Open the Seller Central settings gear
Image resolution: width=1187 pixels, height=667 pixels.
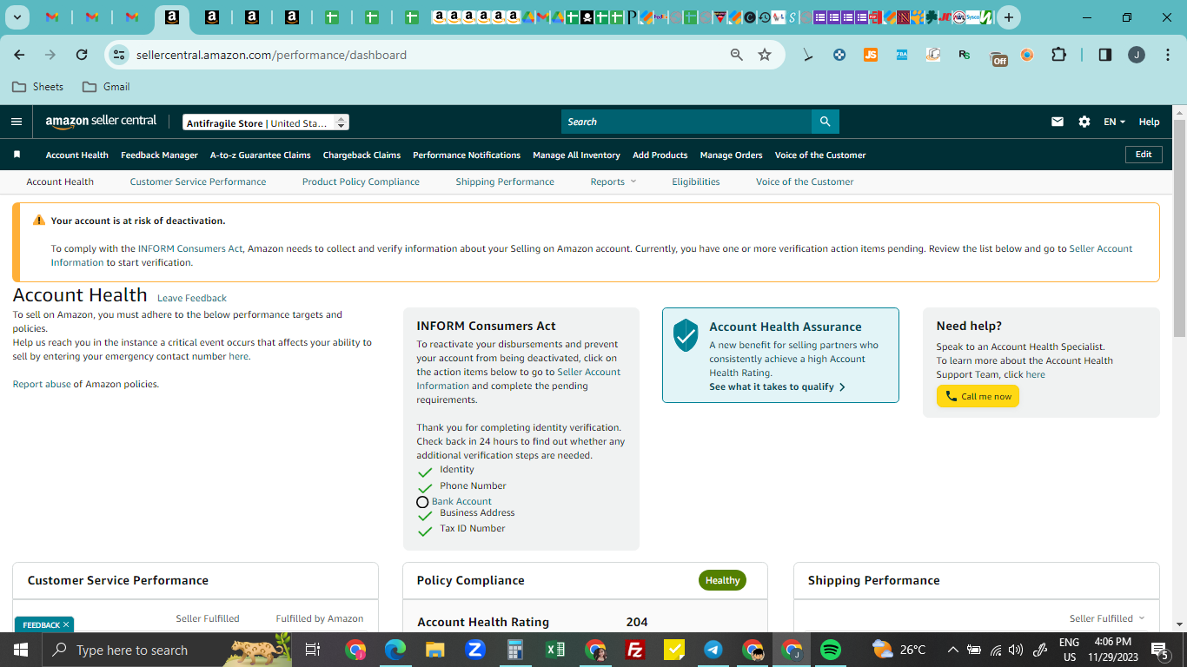[x=1084, y=122]
